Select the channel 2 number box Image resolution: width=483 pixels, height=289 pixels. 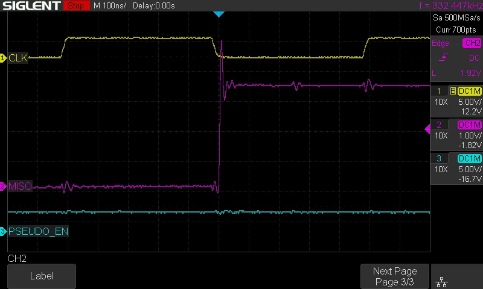(x=439, y=125)
